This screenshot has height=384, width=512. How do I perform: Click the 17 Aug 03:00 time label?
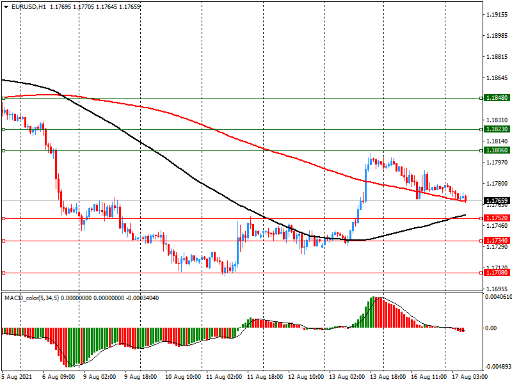[x=470, y=377]
